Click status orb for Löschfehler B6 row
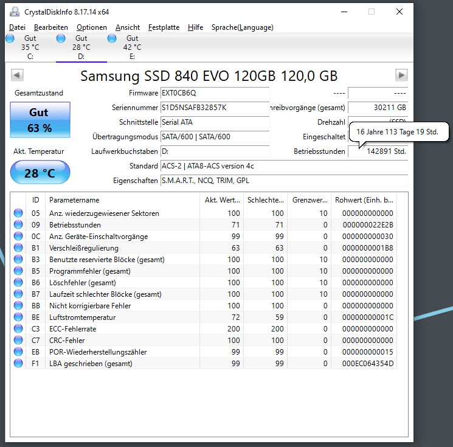 (x=18, y=282)
